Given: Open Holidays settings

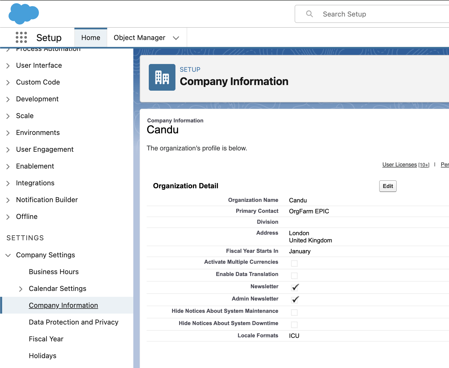Looking at the screenshot, I should click(x=43, y=356).
